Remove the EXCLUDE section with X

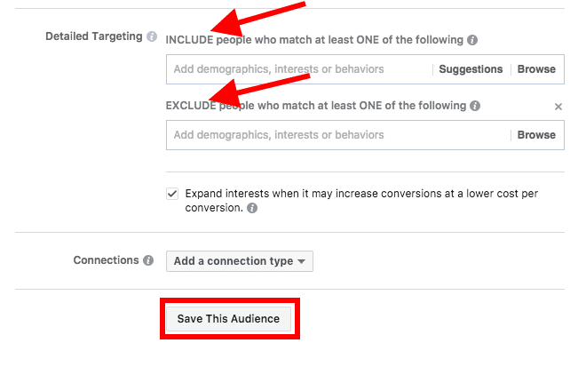click(558, 107)
